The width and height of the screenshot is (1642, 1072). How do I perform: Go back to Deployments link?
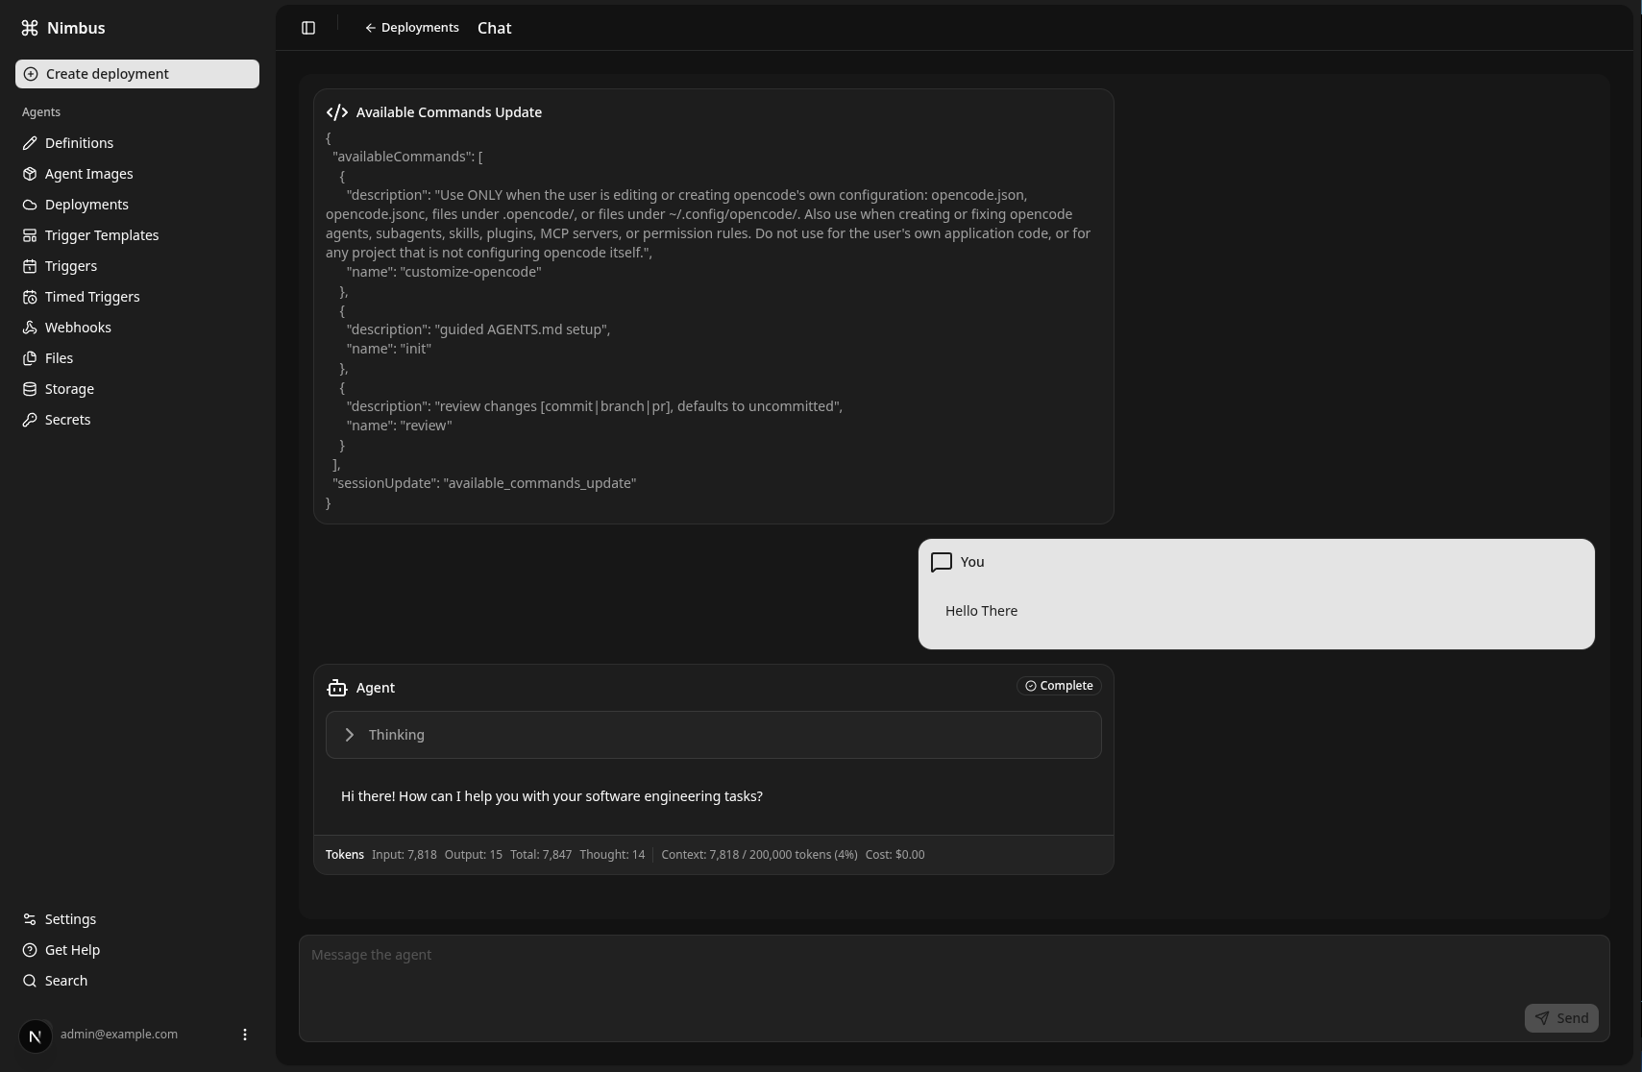(412, 28)
